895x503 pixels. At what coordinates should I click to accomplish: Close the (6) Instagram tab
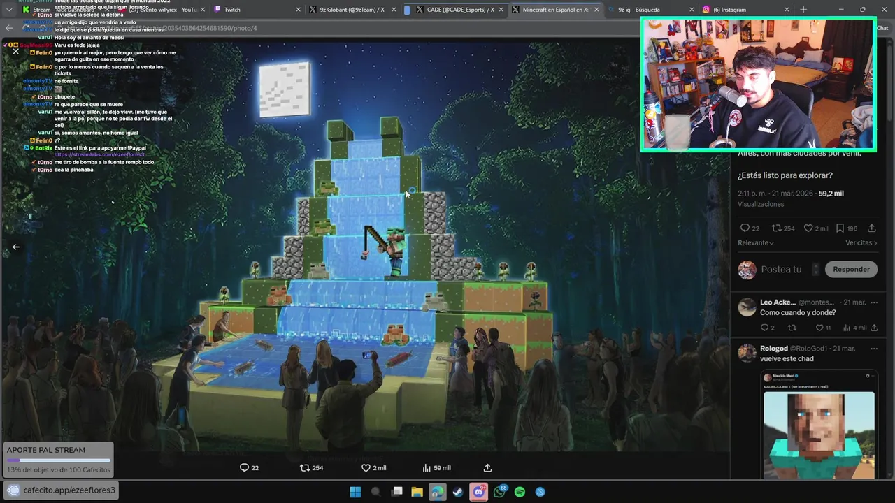click(x=787, y=10)
